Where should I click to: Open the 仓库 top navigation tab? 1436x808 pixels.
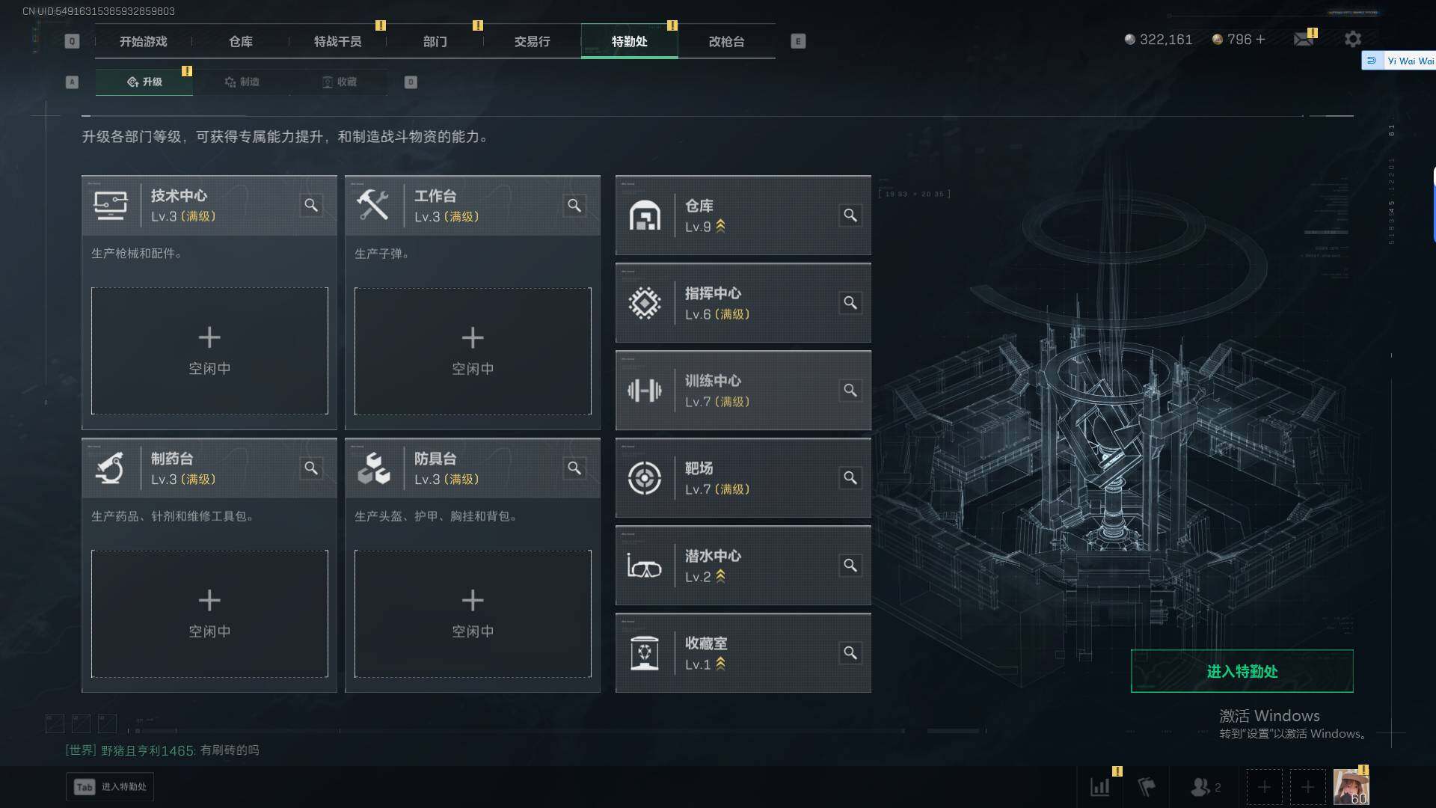tap(241, 42)
